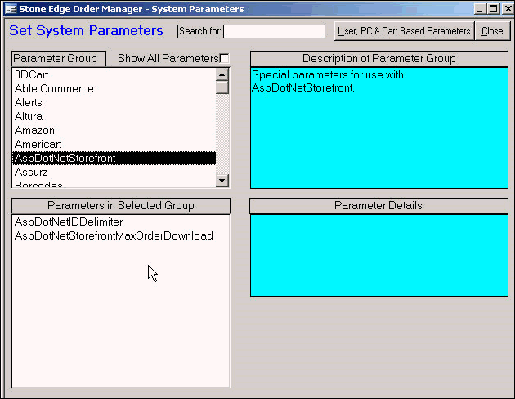Minimize the System Parameters window

(480, 9)
